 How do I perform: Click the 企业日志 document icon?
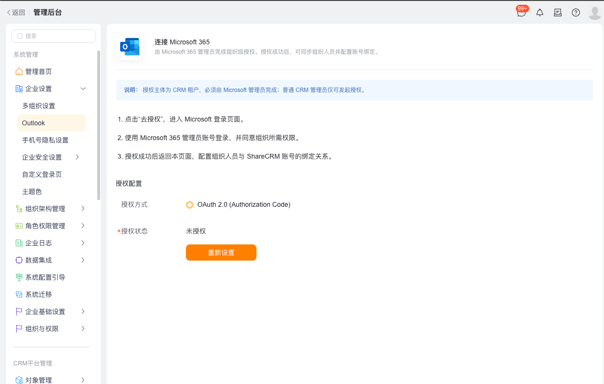click(19, 243)
